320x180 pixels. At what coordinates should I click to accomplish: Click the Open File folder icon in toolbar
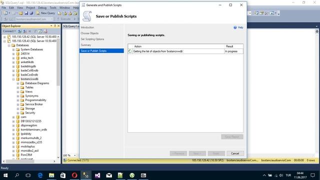point(21,13)
